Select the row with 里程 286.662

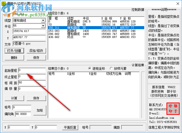[x=96, y=34]
